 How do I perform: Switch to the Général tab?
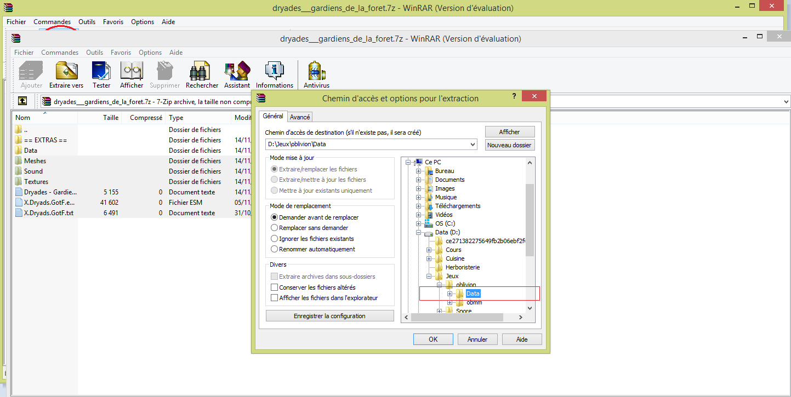tap(273, 116)
